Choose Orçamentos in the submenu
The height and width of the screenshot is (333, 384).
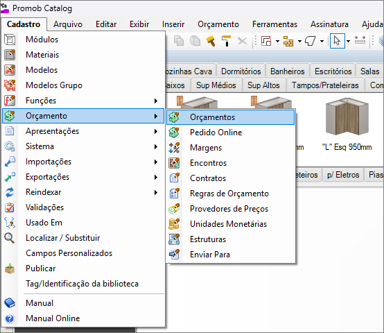(x=230, y=117)
